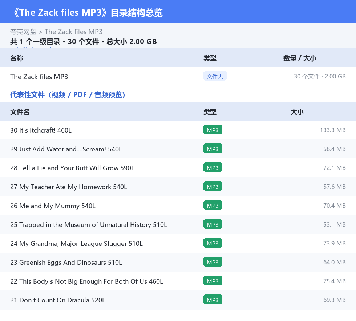
Task: Click MP3 badge for Just Add Water row
Action: coord(213,149)
